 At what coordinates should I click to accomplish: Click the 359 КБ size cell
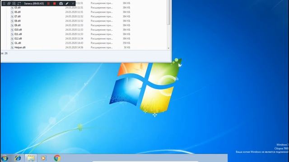tap(126, 43)
